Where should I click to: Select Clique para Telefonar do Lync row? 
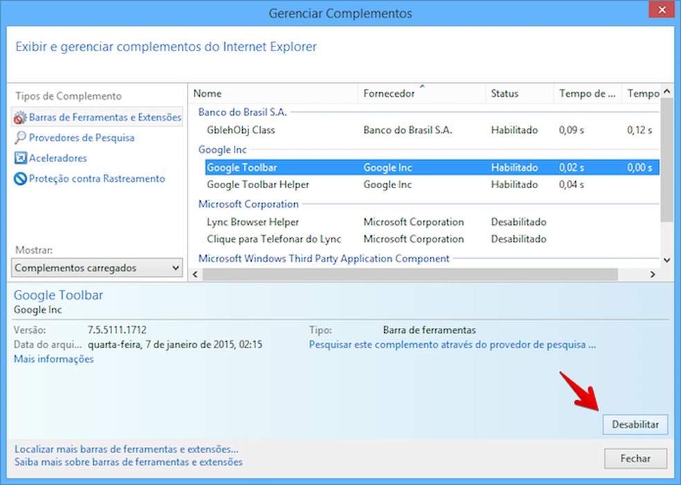click(432, 239)
